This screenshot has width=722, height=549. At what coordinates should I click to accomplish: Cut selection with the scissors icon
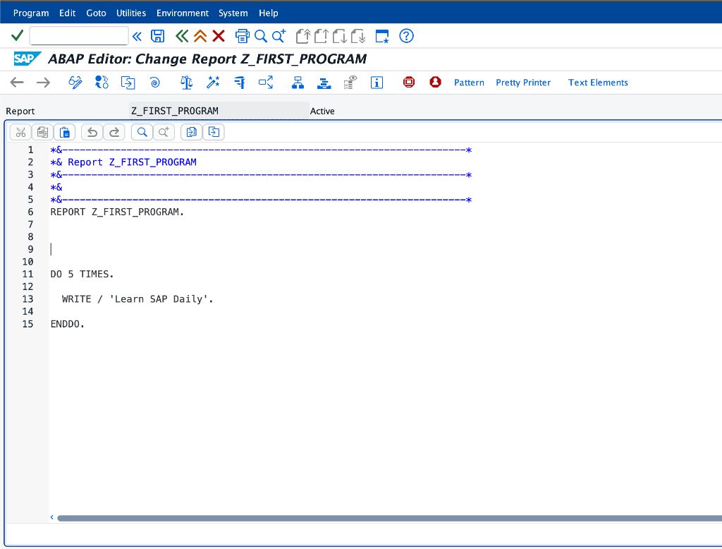click(20, 132)
